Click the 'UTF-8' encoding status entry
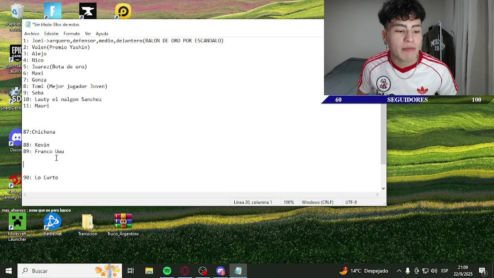Image resolution: width=494 pixels, height=278 pixels. (351, 202)
